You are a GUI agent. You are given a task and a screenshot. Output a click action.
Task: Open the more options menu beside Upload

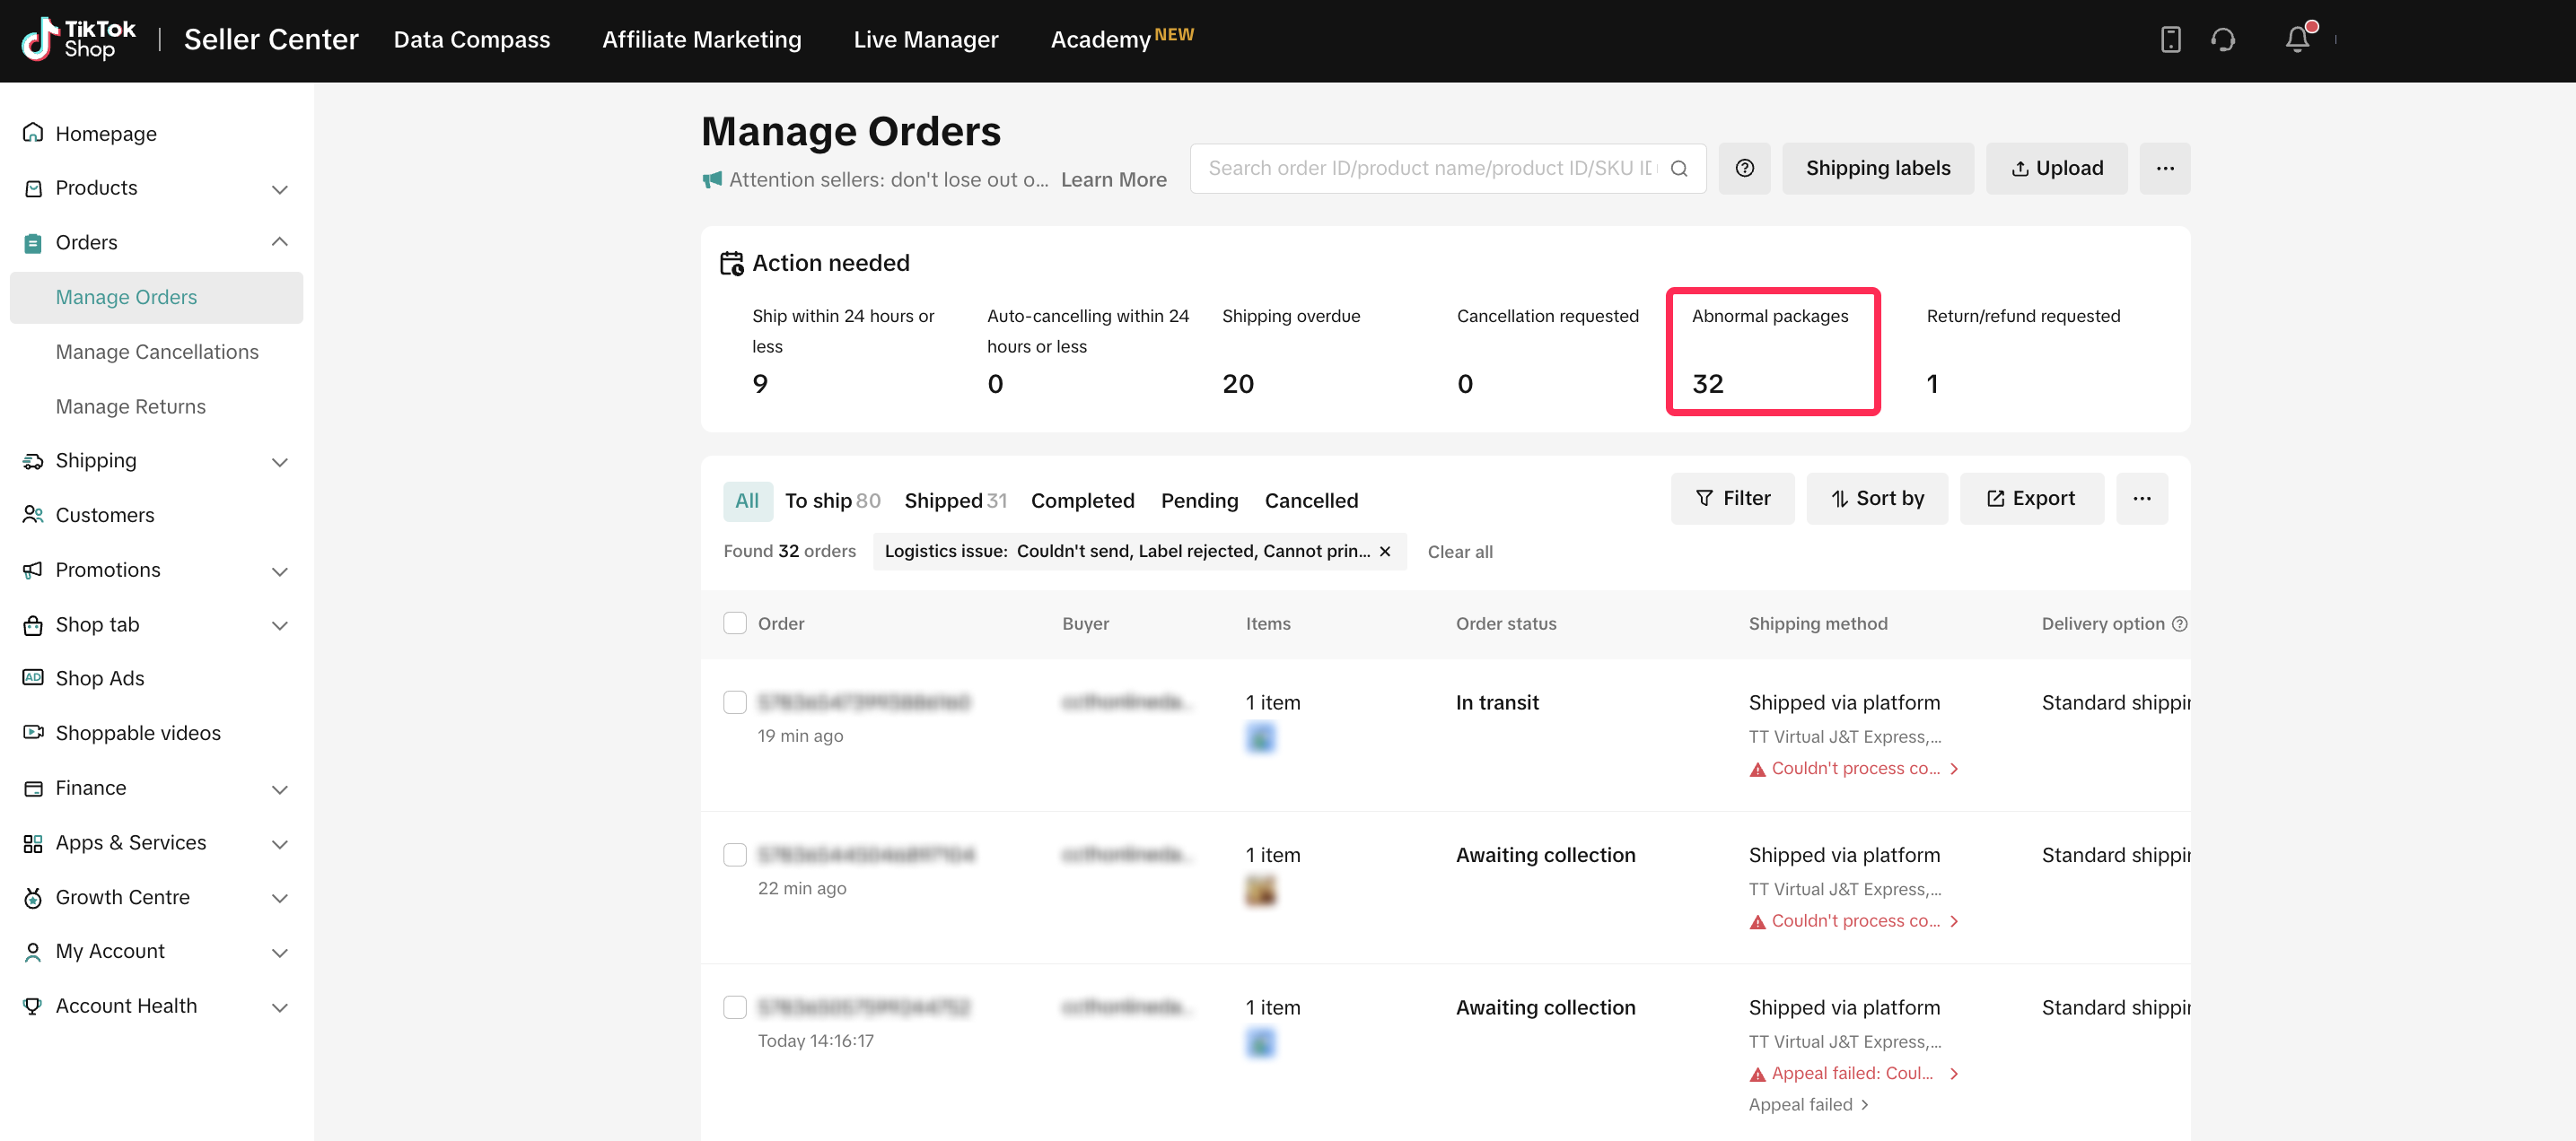(x=2164, y=168)
